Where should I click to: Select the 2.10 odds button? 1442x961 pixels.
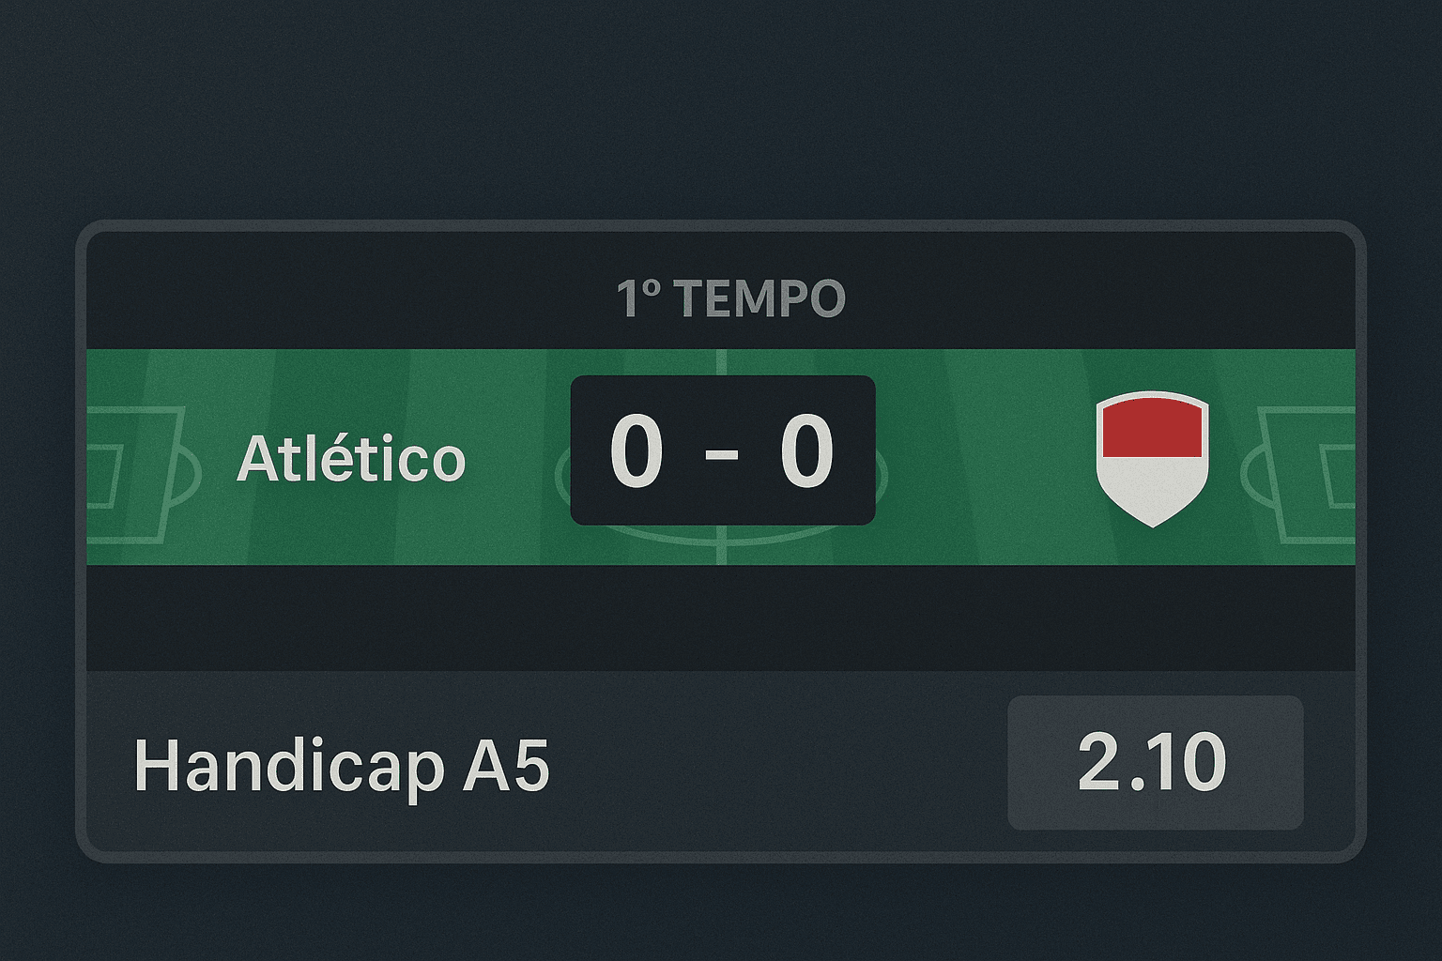pos(1154,762)
